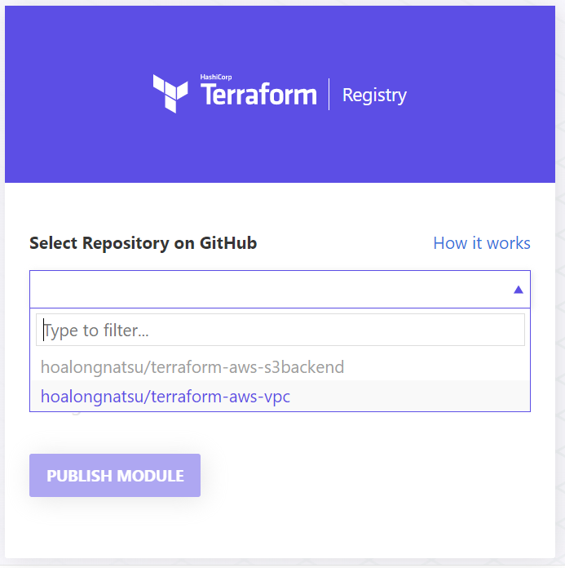Open the How it works link
This screenshot has height=568, width=565.
(x=481, y=243)
